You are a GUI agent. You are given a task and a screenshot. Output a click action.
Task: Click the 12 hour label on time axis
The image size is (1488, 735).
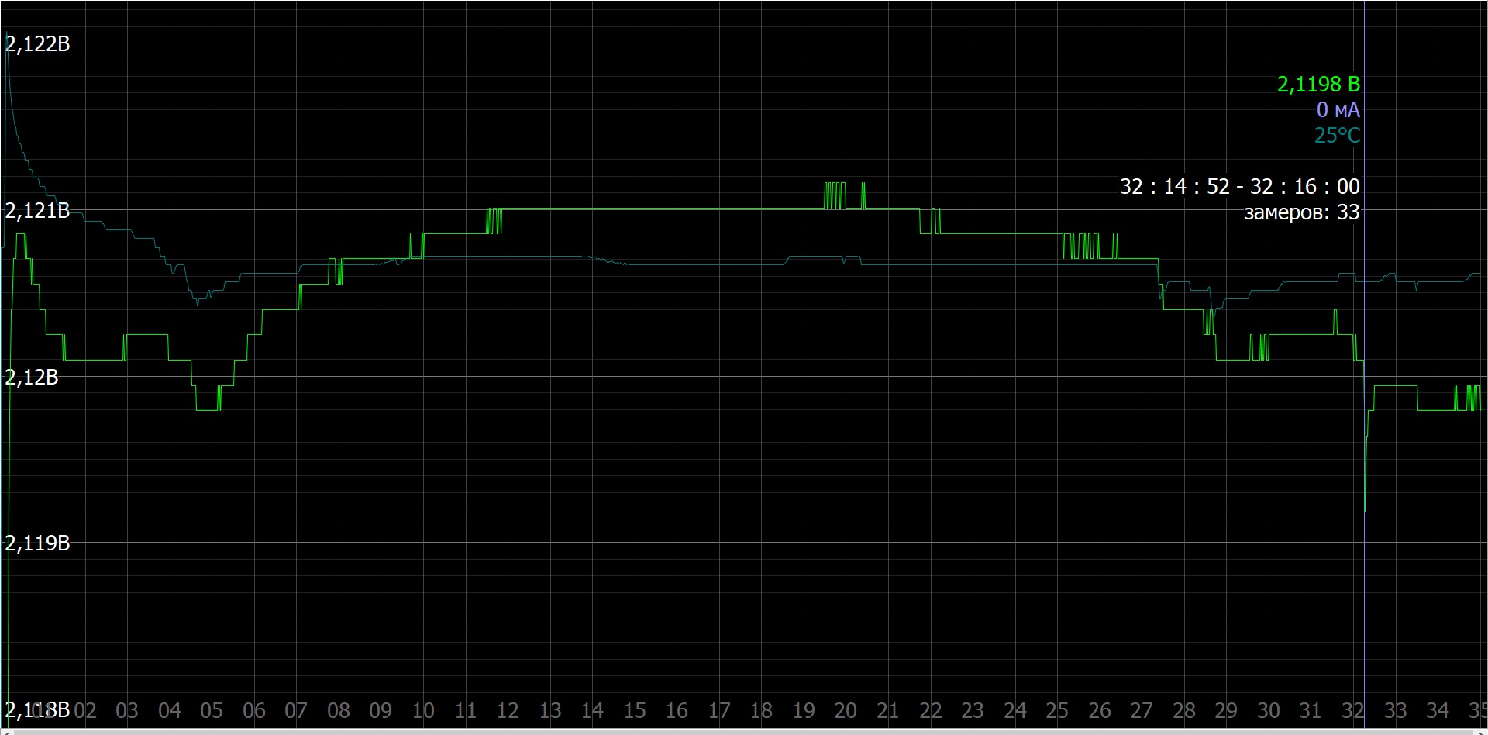point(508,710)
